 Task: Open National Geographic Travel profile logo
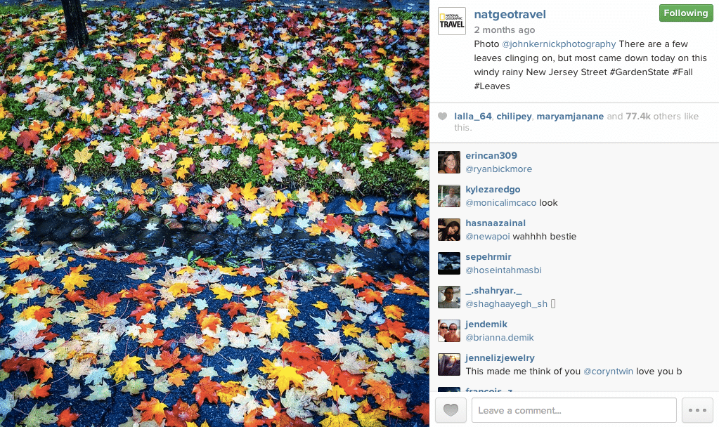pos(452,21)
